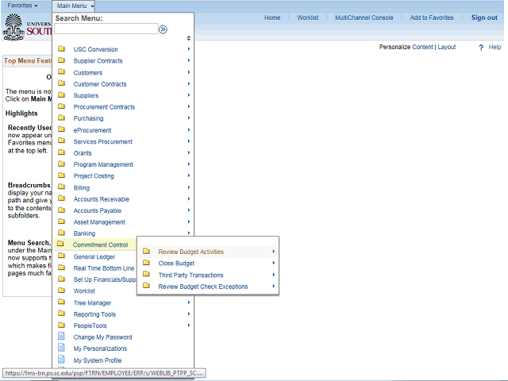This screenshot has width=508, height=381.
Task: Toggle the Main Menu dropdown
Action: coord(74,6)
